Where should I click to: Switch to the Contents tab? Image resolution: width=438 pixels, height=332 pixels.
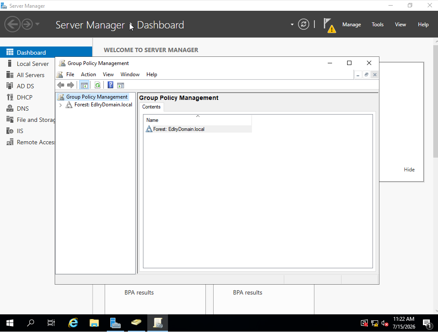coord(151,107)
